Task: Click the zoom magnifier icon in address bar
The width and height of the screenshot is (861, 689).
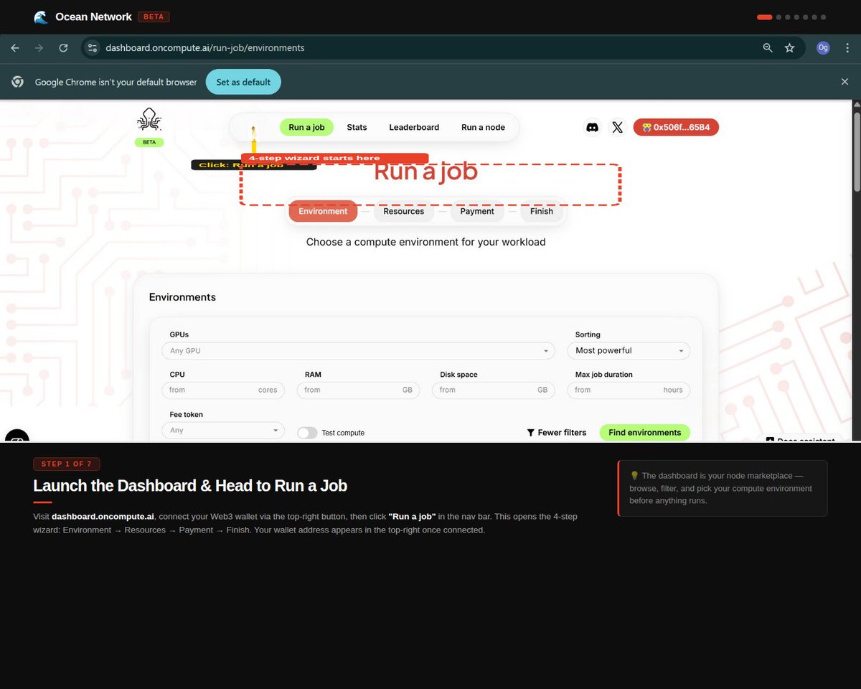Action: pos(768,48)
